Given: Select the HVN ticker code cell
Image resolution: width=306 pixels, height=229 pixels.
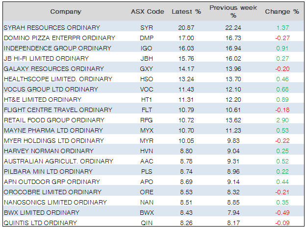Looking at the screenshot, I should (143, 151).
